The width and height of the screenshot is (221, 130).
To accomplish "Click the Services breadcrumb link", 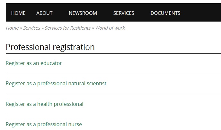I will tap(31, 28).
